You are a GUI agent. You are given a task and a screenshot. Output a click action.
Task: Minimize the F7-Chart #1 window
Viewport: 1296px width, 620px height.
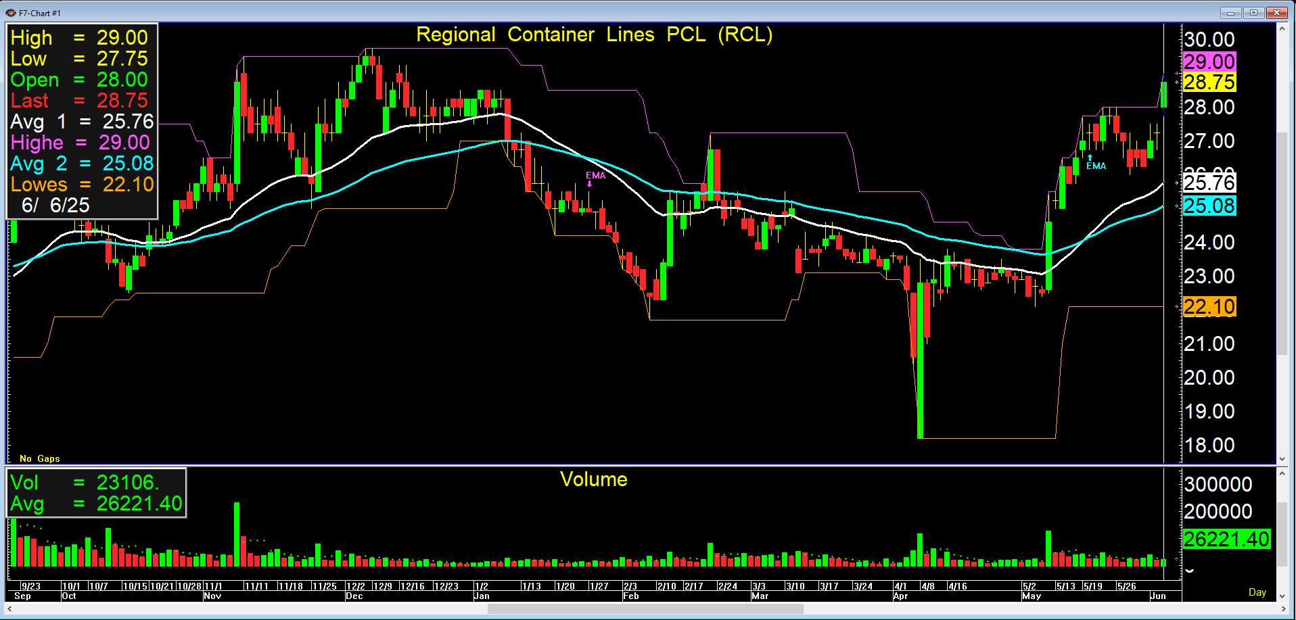click(1230, 13)
